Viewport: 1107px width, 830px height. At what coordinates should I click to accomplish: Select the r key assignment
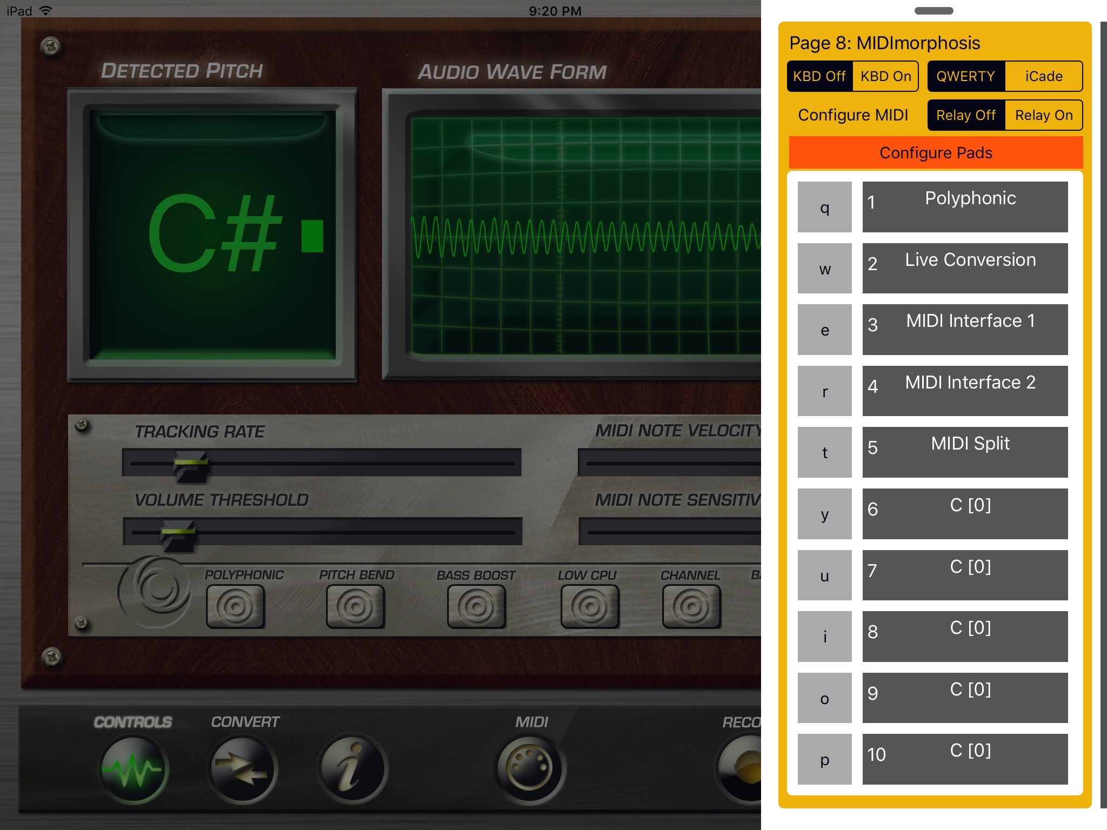click(825, 391)
